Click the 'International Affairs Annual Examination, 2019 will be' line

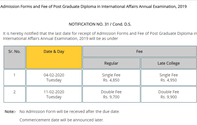click(60, 38)
